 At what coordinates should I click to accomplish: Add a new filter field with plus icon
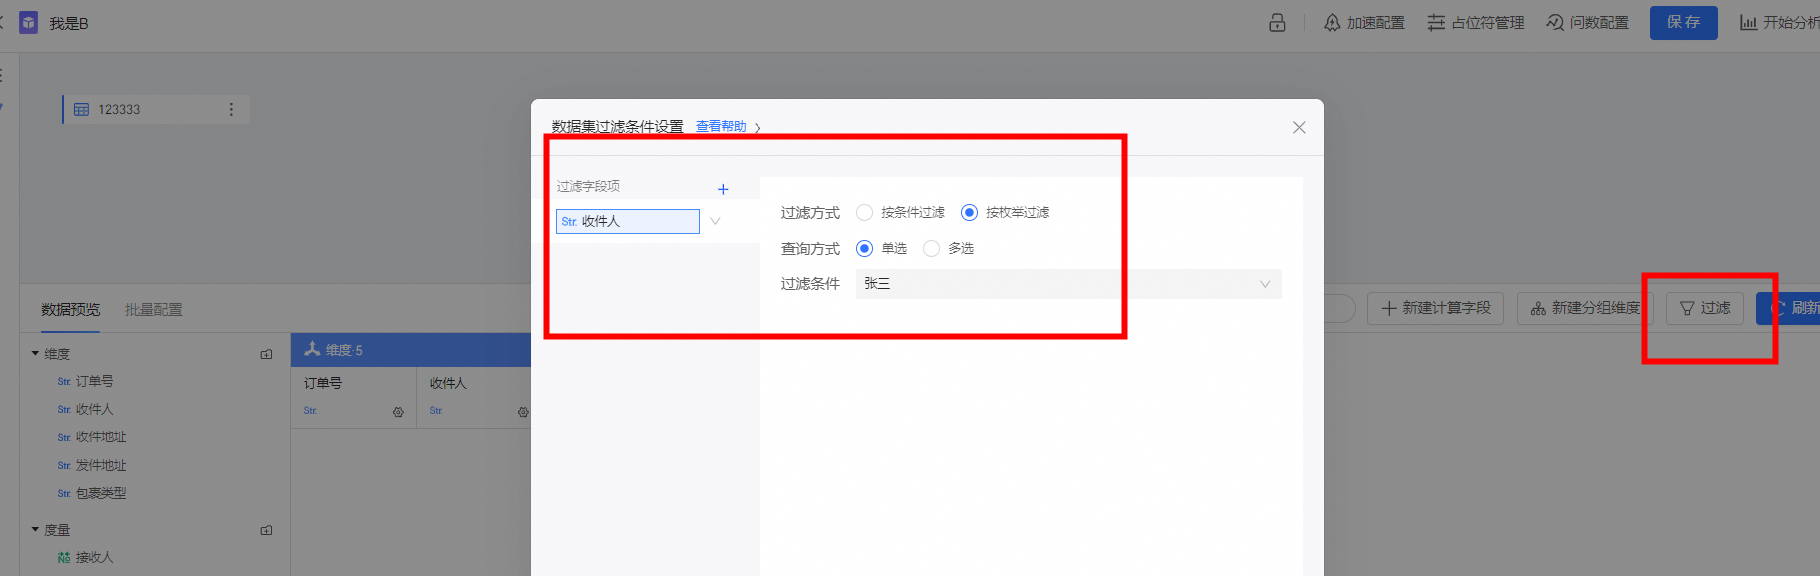click(723, 189)
